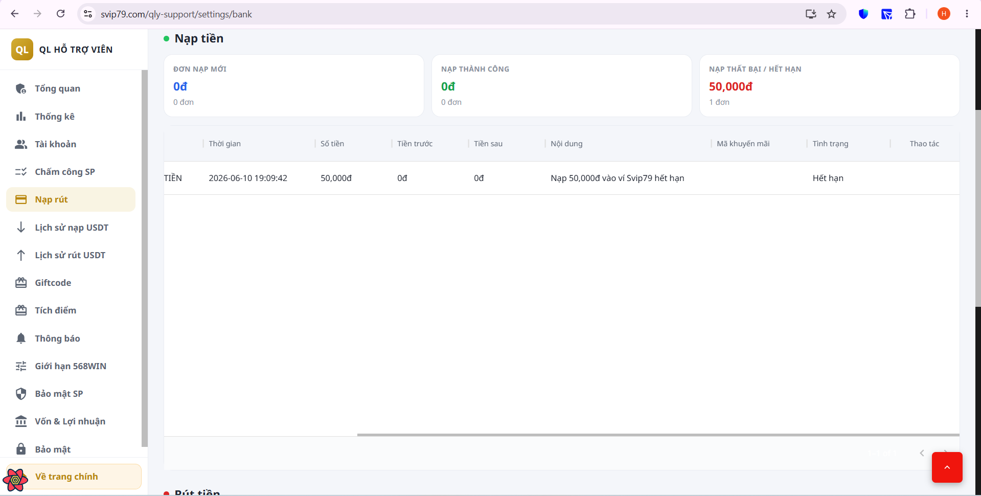
Task: Click the table horizontal scrollbar
Action: tap(658, 435)
